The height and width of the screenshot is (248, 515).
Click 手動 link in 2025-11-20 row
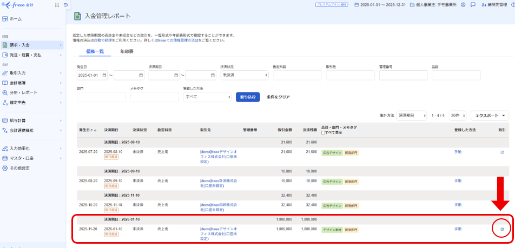click(x=458, y=229)
